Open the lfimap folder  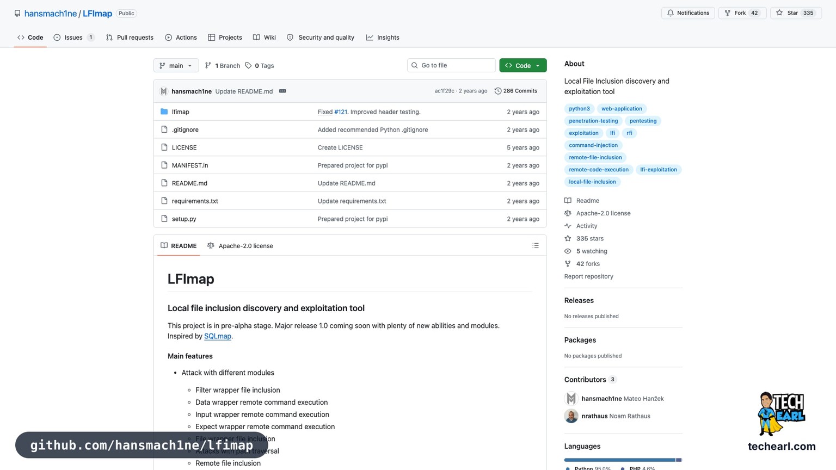(181, 112)
